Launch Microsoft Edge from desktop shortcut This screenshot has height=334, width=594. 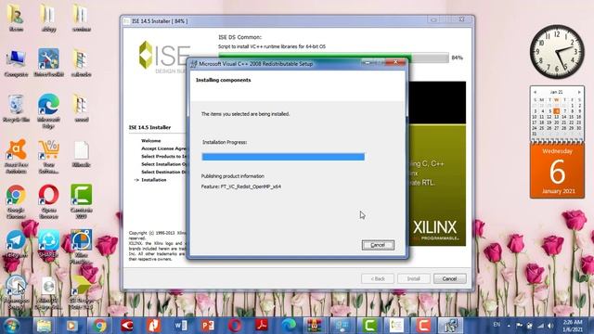pyautogui.click(x=48, y=110)
